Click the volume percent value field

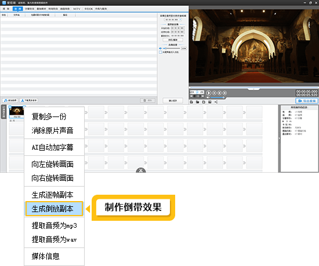click(184, 48)
